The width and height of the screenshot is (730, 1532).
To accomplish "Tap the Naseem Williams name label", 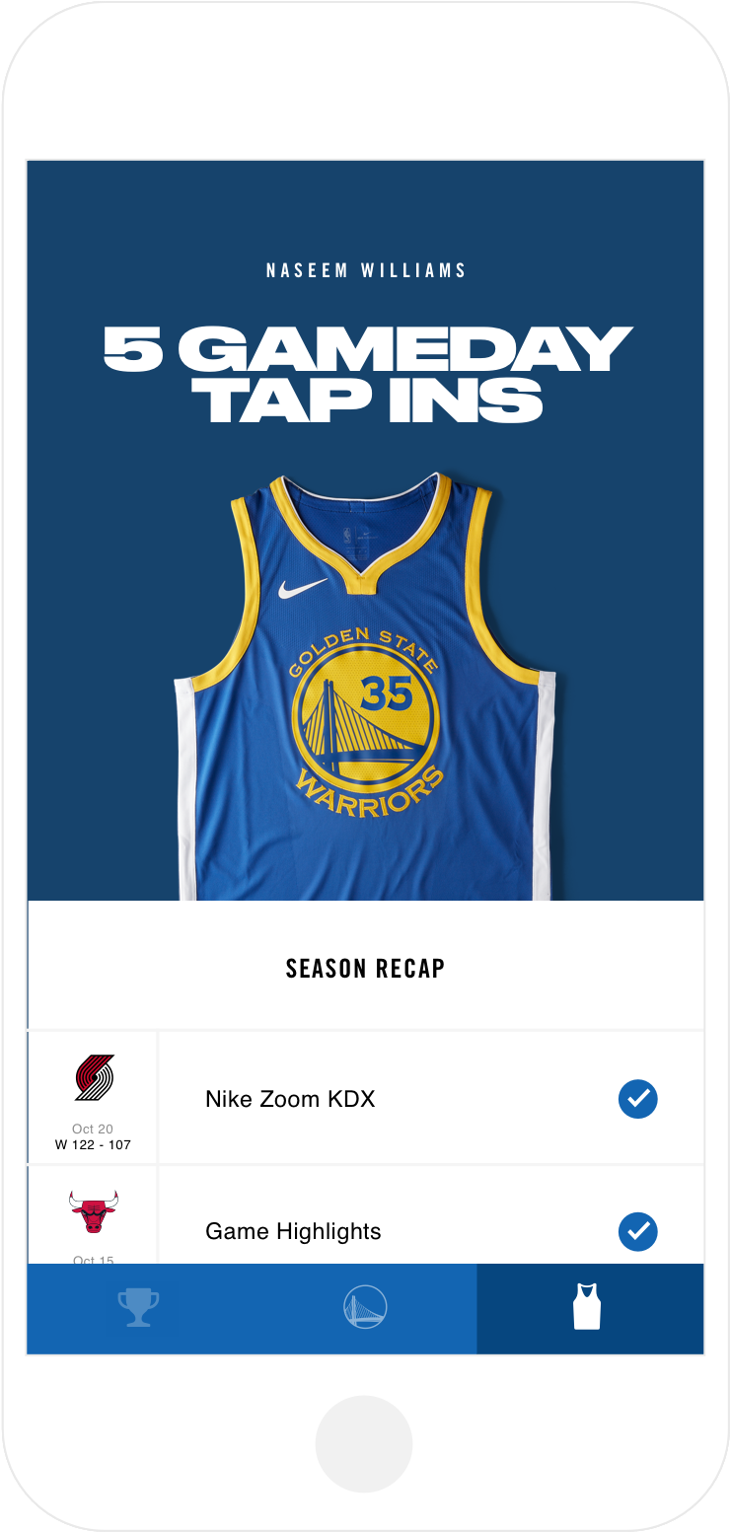I will pyautogui.click(x=366, y=270).
